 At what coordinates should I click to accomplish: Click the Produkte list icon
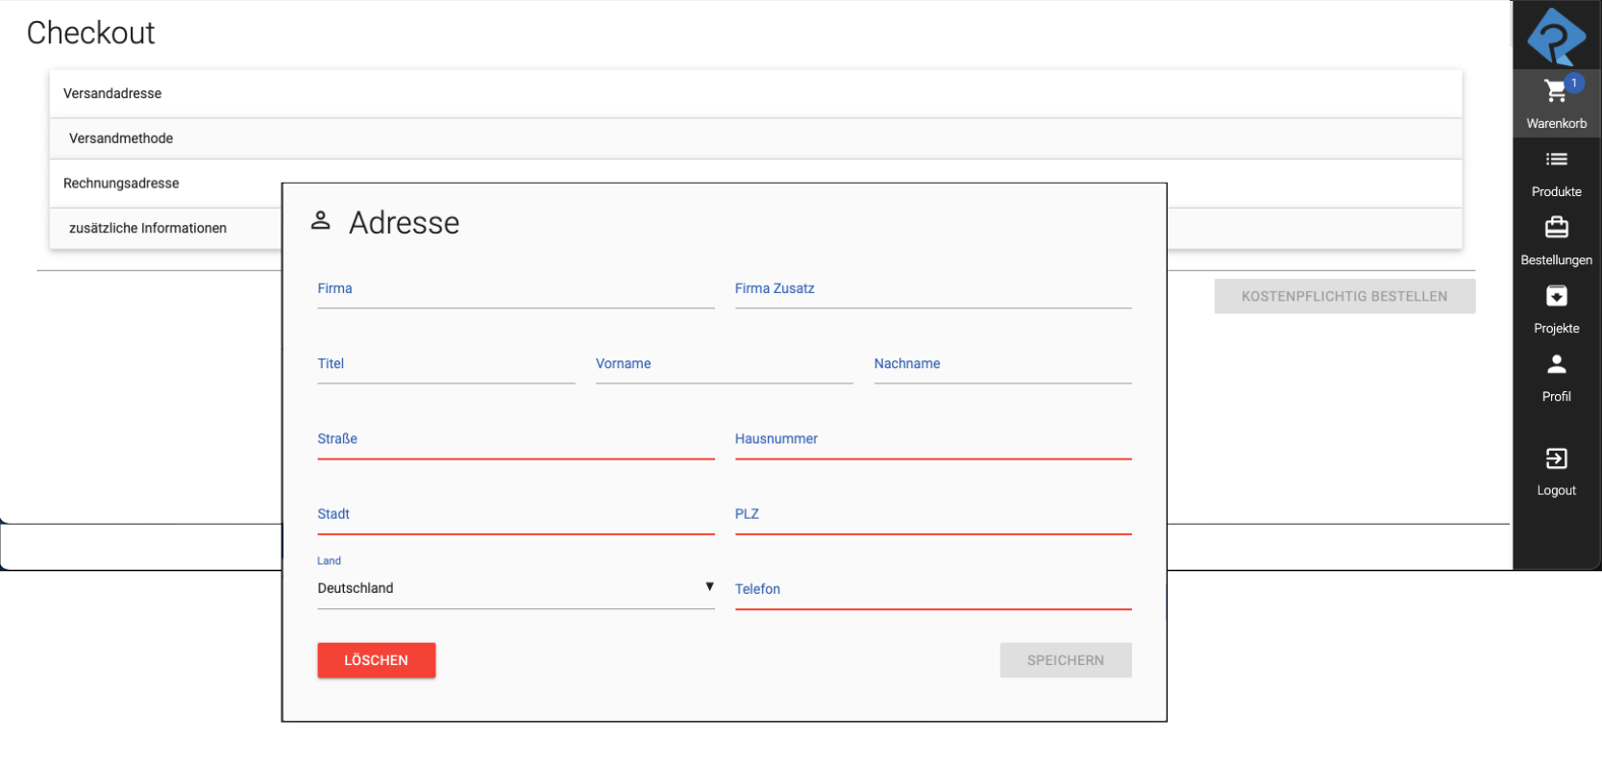(1556, 160)
